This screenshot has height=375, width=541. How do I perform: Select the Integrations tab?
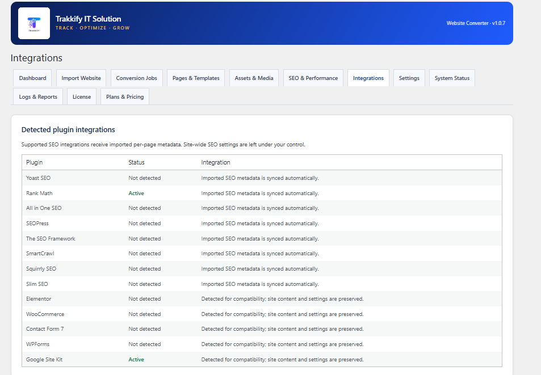pos(368,78)
